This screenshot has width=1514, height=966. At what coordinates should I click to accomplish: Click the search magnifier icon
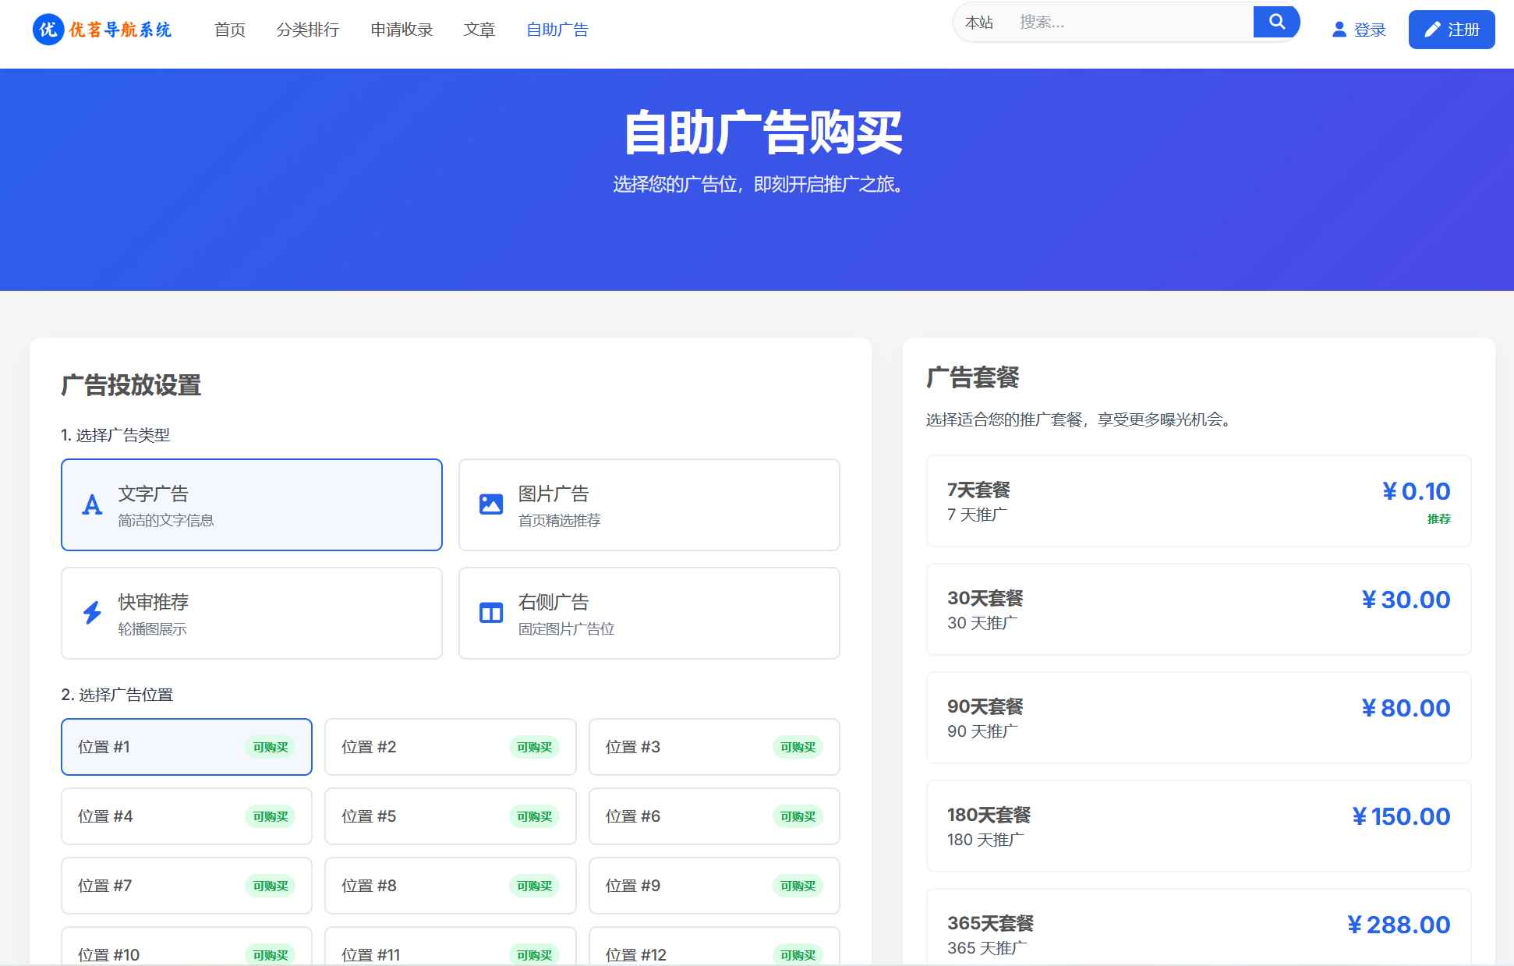(1276, 22)
